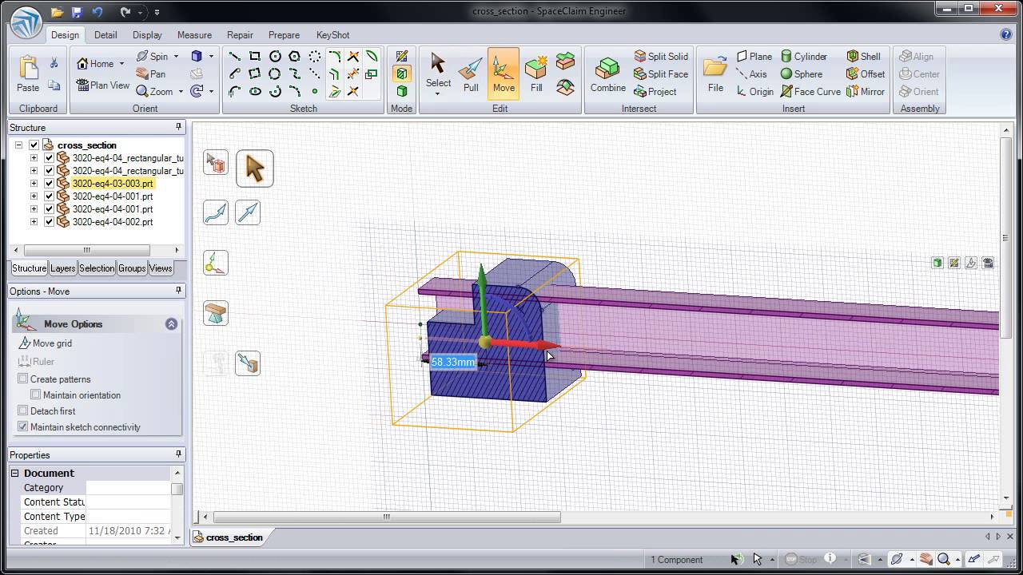The image size is (1023, 575).
Task: Switch to the Groups panel tab
Action: (x=132, y=268)
